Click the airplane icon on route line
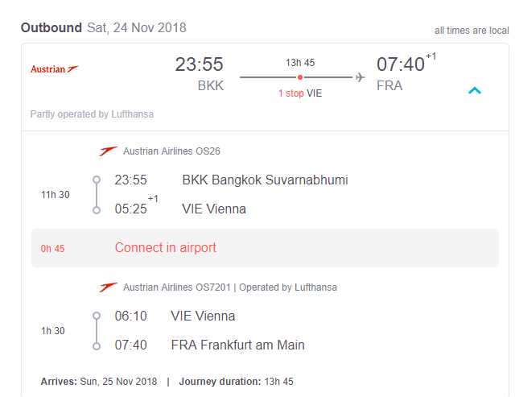The width and height of the screenshot is (515, 397). coord(360,77)
